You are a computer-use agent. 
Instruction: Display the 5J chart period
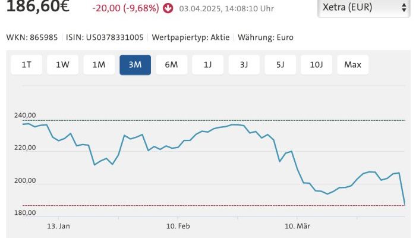(280, 65)
